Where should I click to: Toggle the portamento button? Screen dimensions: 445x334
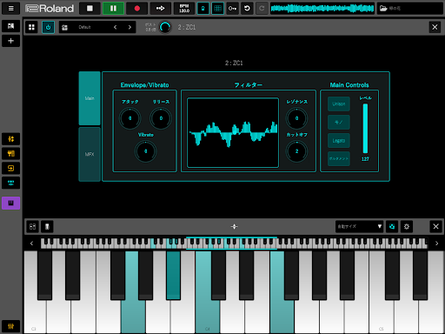point(339,158)
